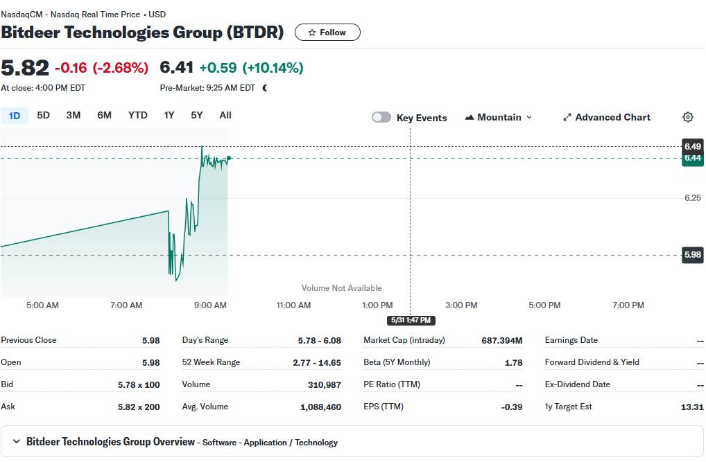Switch to the 5D range tab
Viewport: 706px width, 462px height.
point(43,116)
